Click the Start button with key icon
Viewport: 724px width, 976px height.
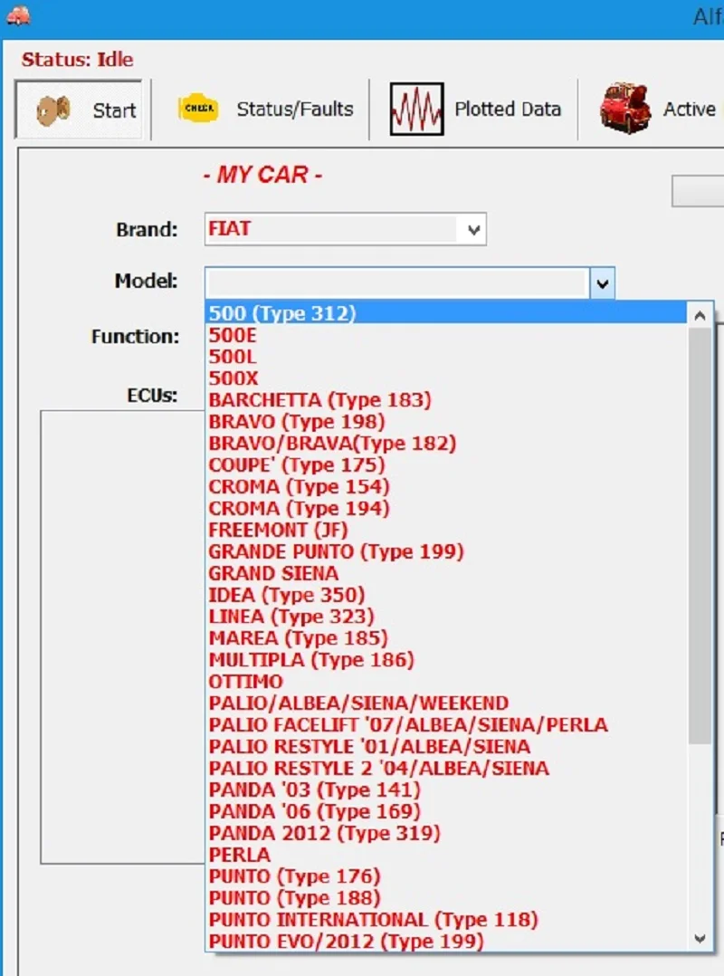[79, 110]
